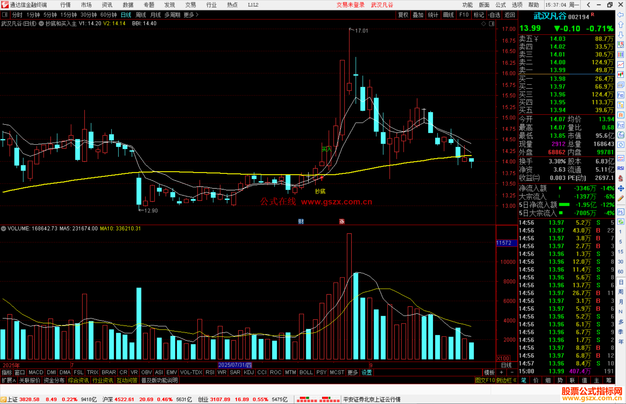Viewport: 626px width, 404px height.
Task: Click the F12 trading sidebar icon
Action: [620, 125]
